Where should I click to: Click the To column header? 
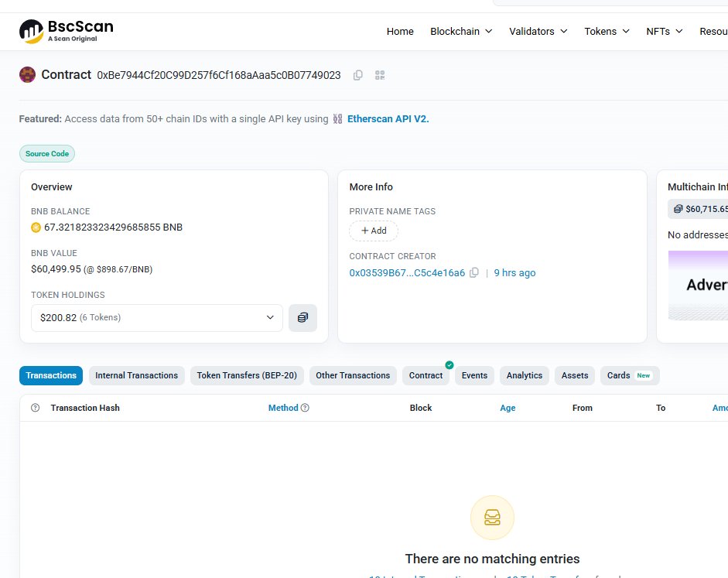click(661, 408)
